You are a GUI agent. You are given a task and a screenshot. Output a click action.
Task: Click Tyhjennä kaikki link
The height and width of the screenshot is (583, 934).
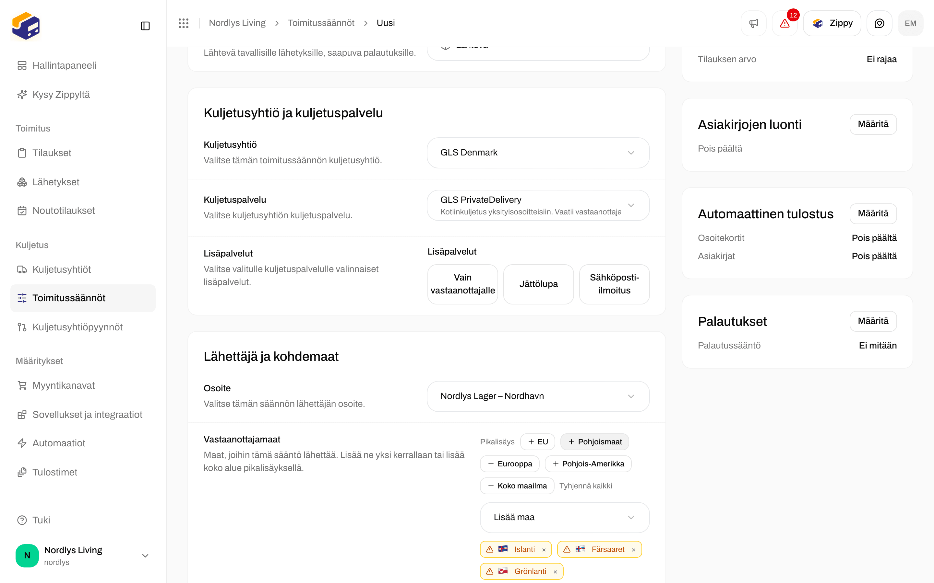point(585,486)
